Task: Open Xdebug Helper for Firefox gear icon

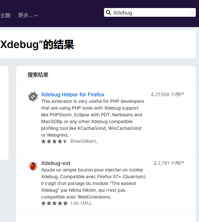Action: pos(33,97)
